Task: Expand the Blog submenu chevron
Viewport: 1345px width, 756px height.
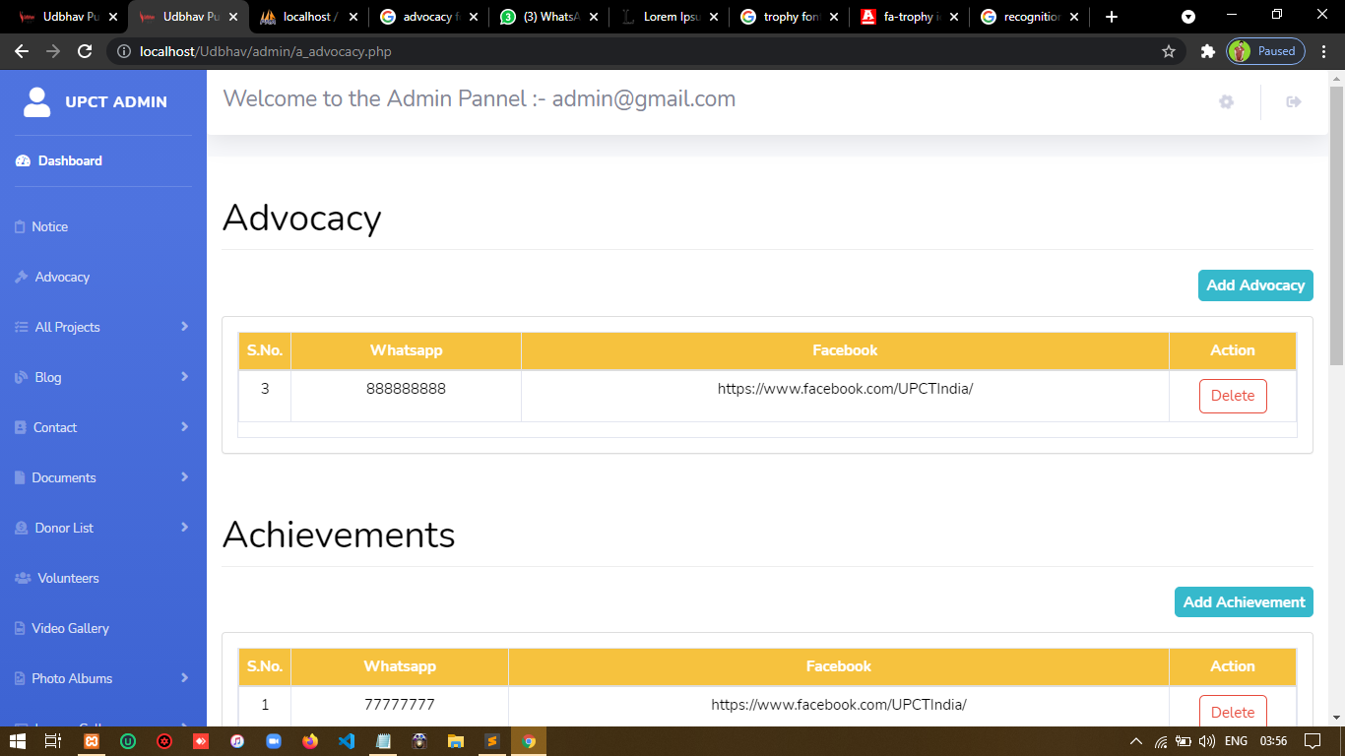Action: pos(184,376)
